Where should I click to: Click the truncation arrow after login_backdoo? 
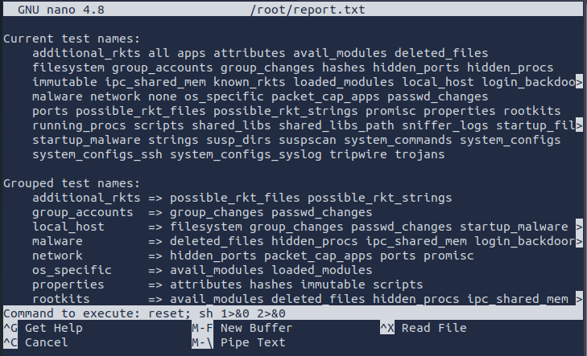pyautogui.click(x=579, y=82)
